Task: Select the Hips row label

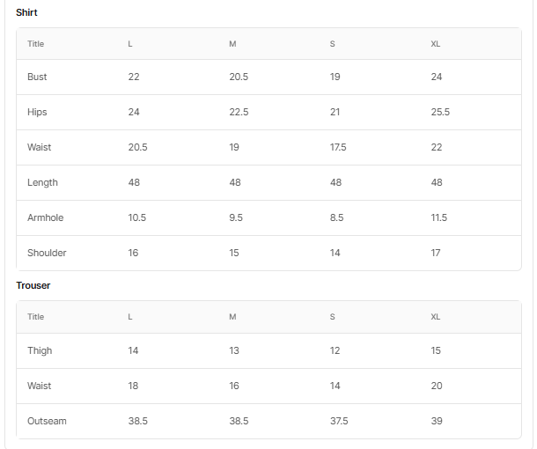Action: (x=37, y=113)
